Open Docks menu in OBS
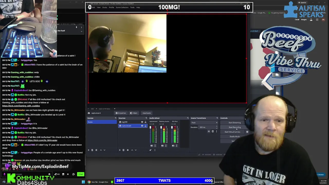 (x=105, y=7)
